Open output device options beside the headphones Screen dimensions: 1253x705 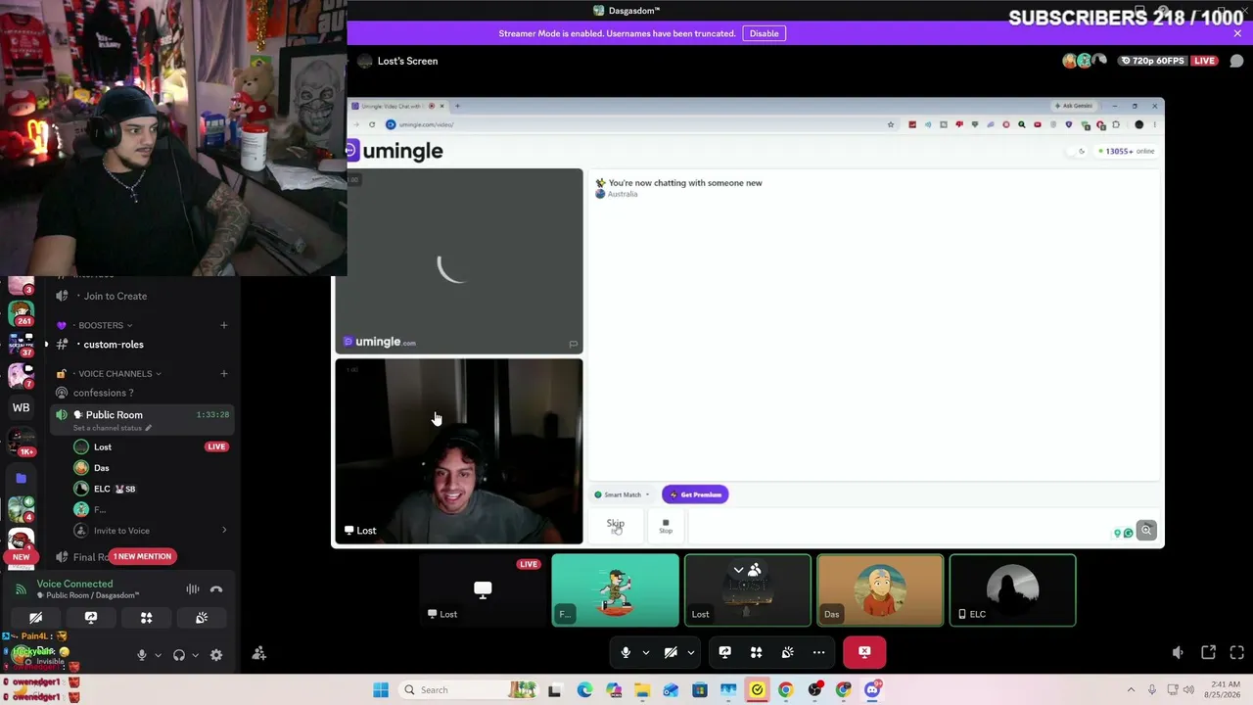(195, 655)
